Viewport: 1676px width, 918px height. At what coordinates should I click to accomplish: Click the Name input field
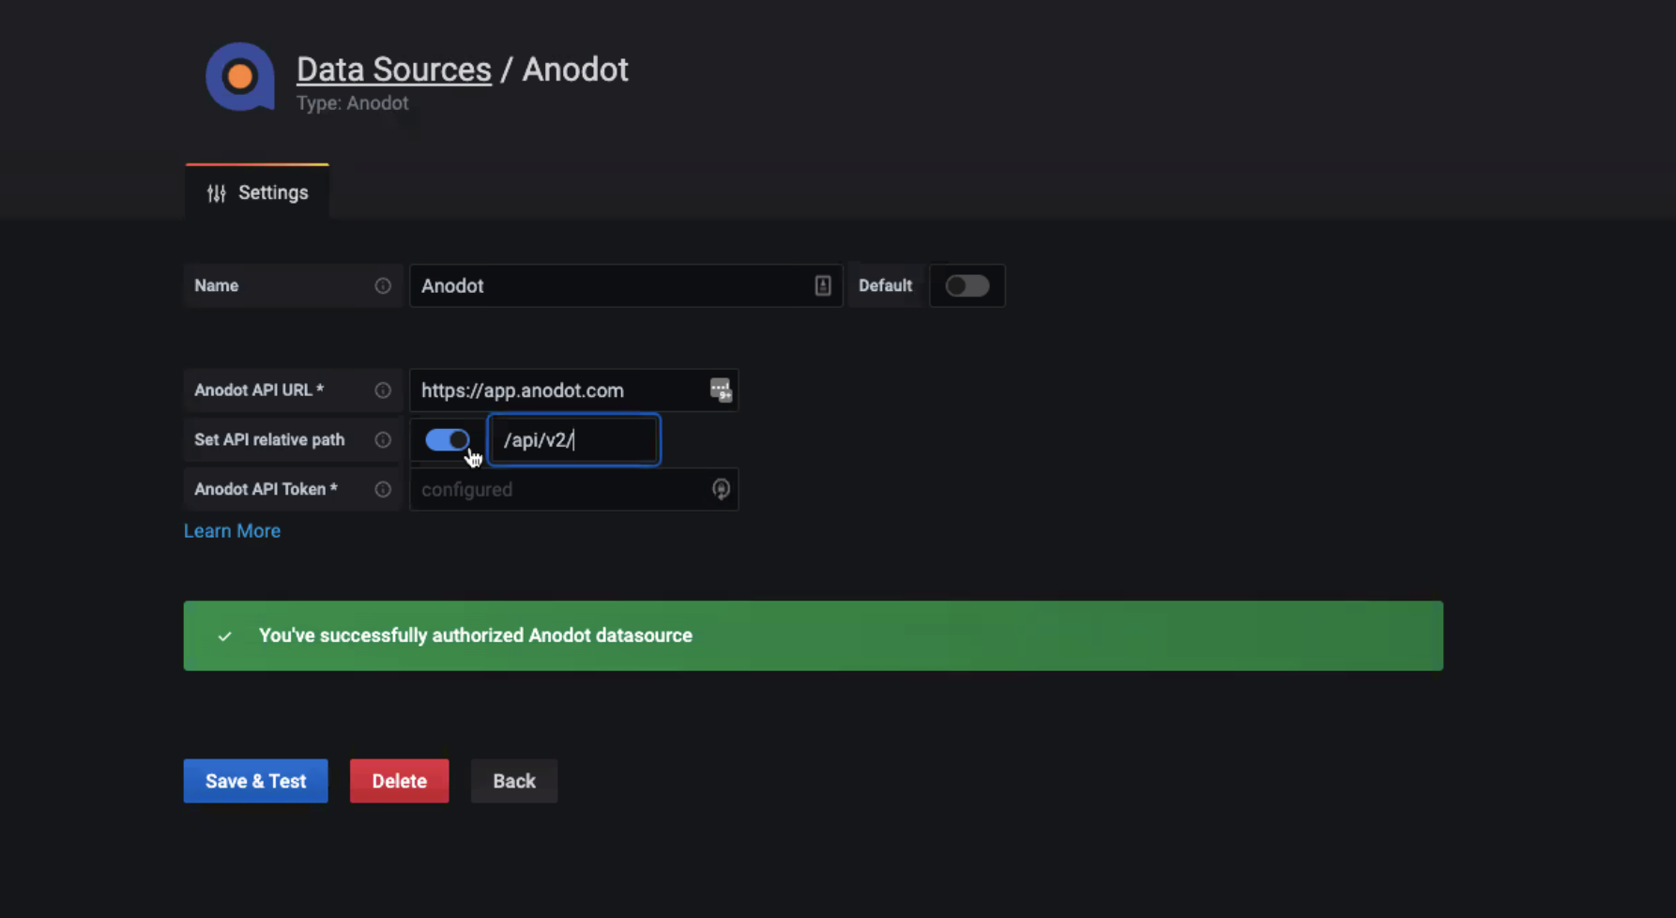626,285
